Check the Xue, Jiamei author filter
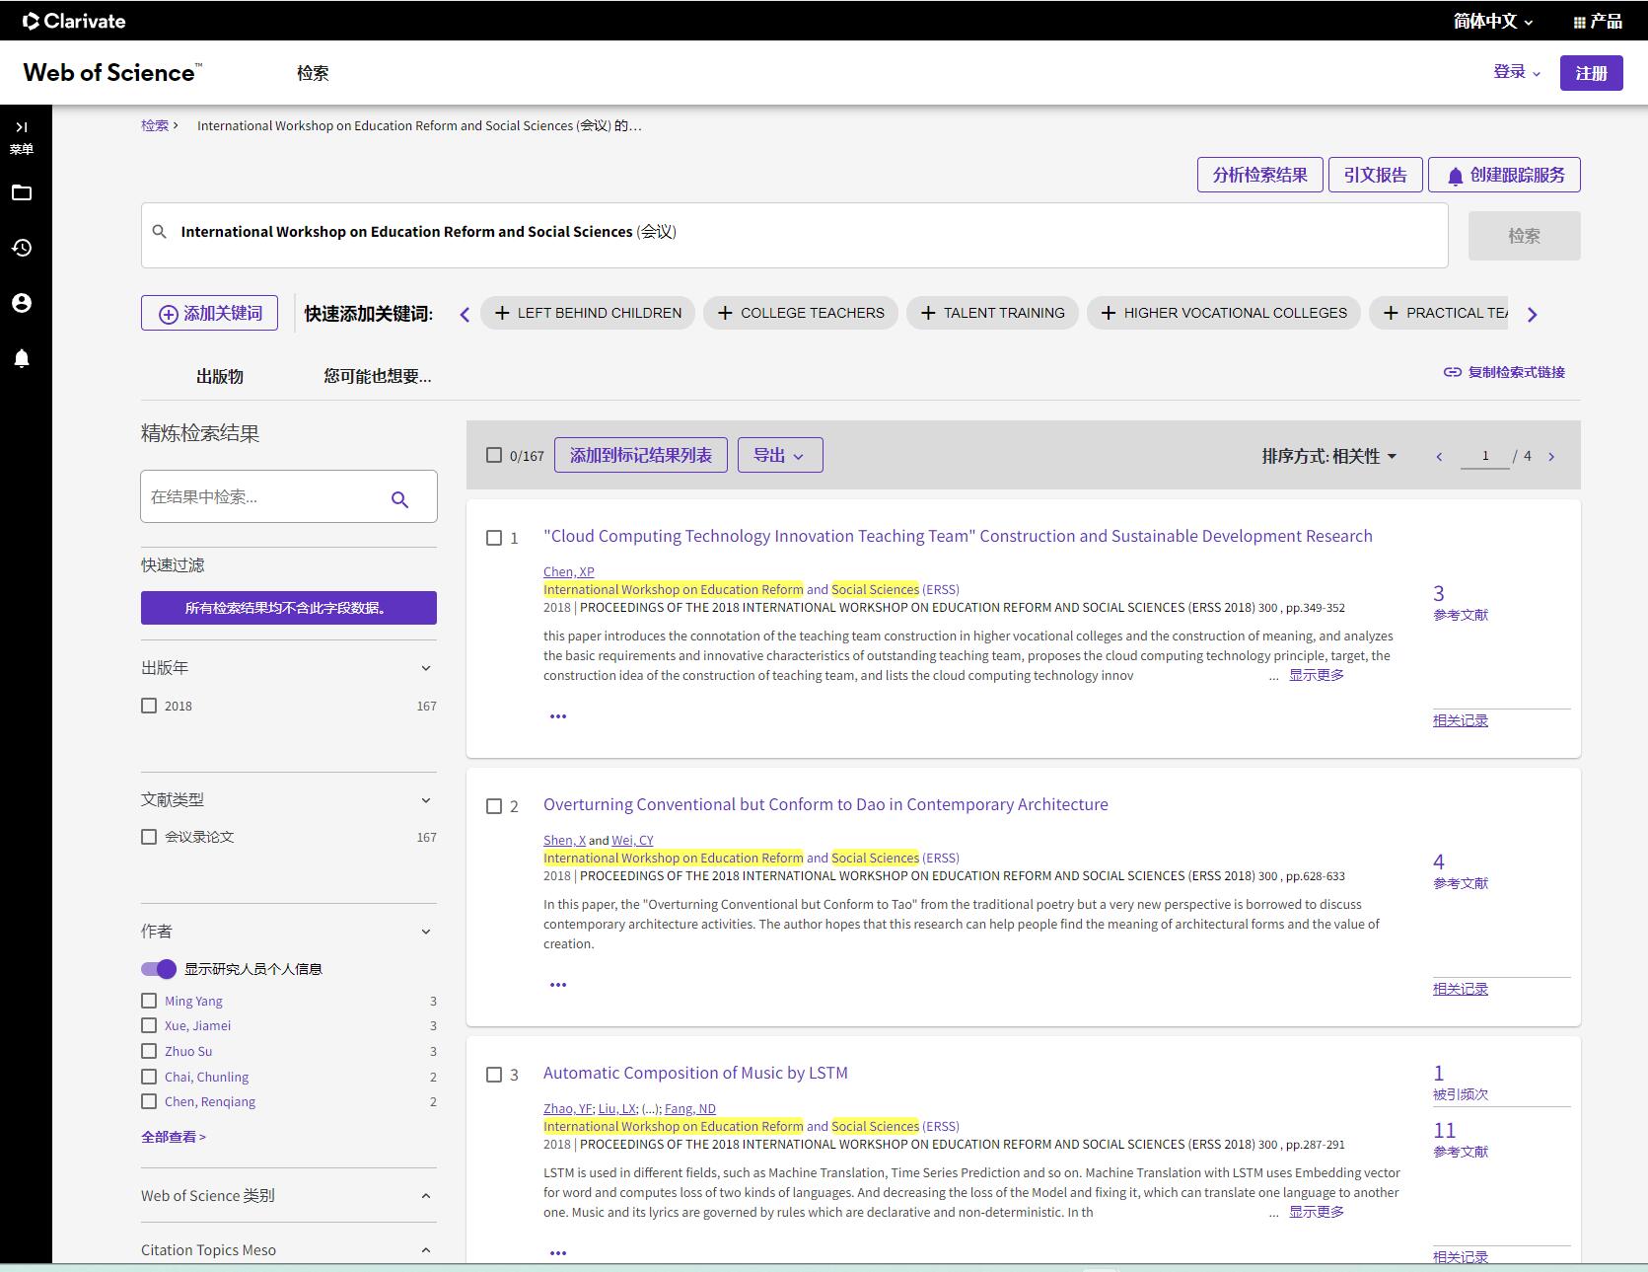Viewport: 1648px width, 1272px height. point(149,1025)
